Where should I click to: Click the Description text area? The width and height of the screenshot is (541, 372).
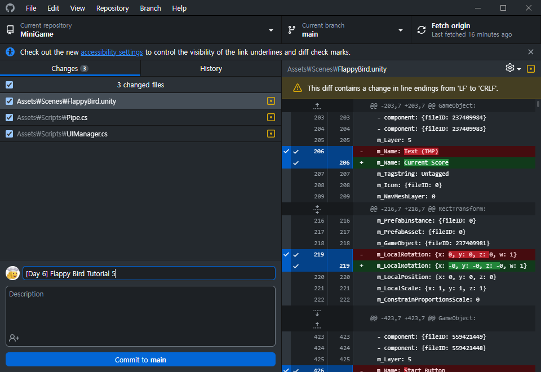(x=140, y=316)
